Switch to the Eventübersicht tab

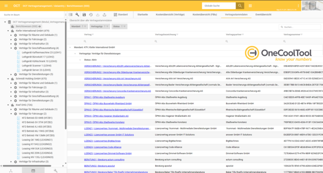coord(263,15)
